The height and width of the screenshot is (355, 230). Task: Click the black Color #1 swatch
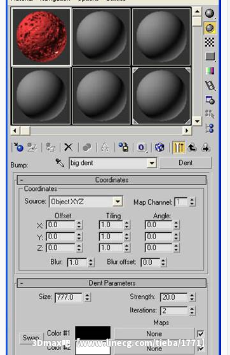(x=93, y=333)
